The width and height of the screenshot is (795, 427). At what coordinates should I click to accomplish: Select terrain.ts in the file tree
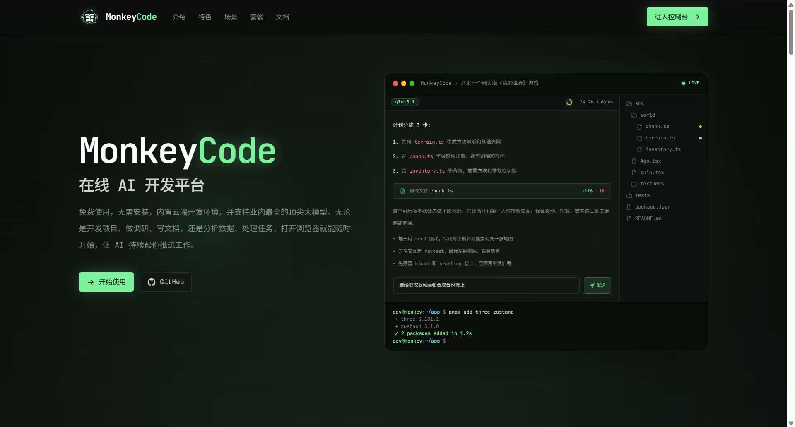(x=656, y=138)
